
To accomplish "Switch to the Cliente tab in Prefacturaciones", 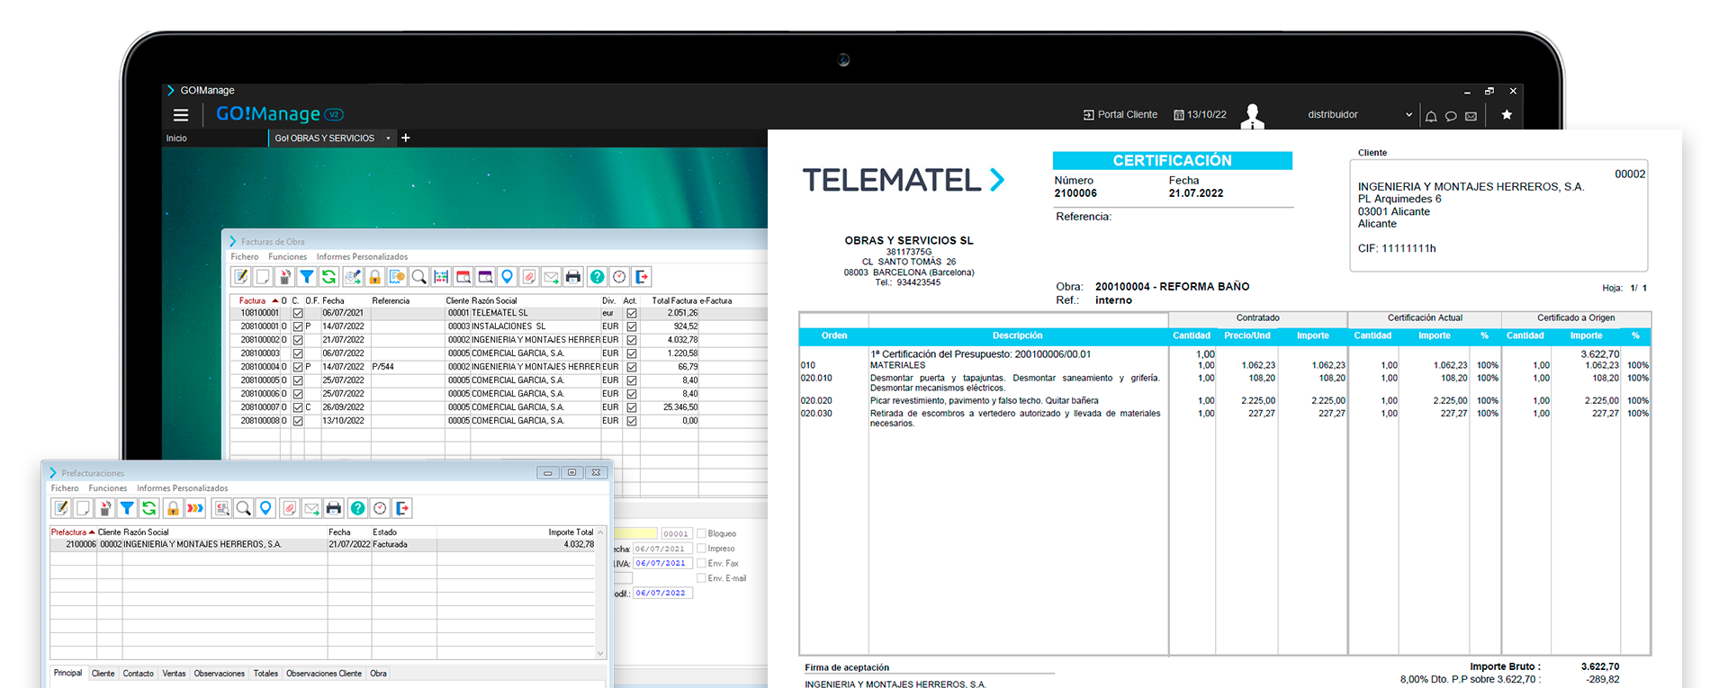I will [x=103, y=674].
